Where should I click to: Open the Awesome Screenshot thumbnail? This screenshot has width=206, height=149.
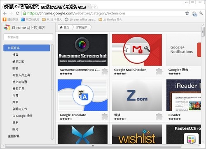pyautogui.click(x=82, y=50)
